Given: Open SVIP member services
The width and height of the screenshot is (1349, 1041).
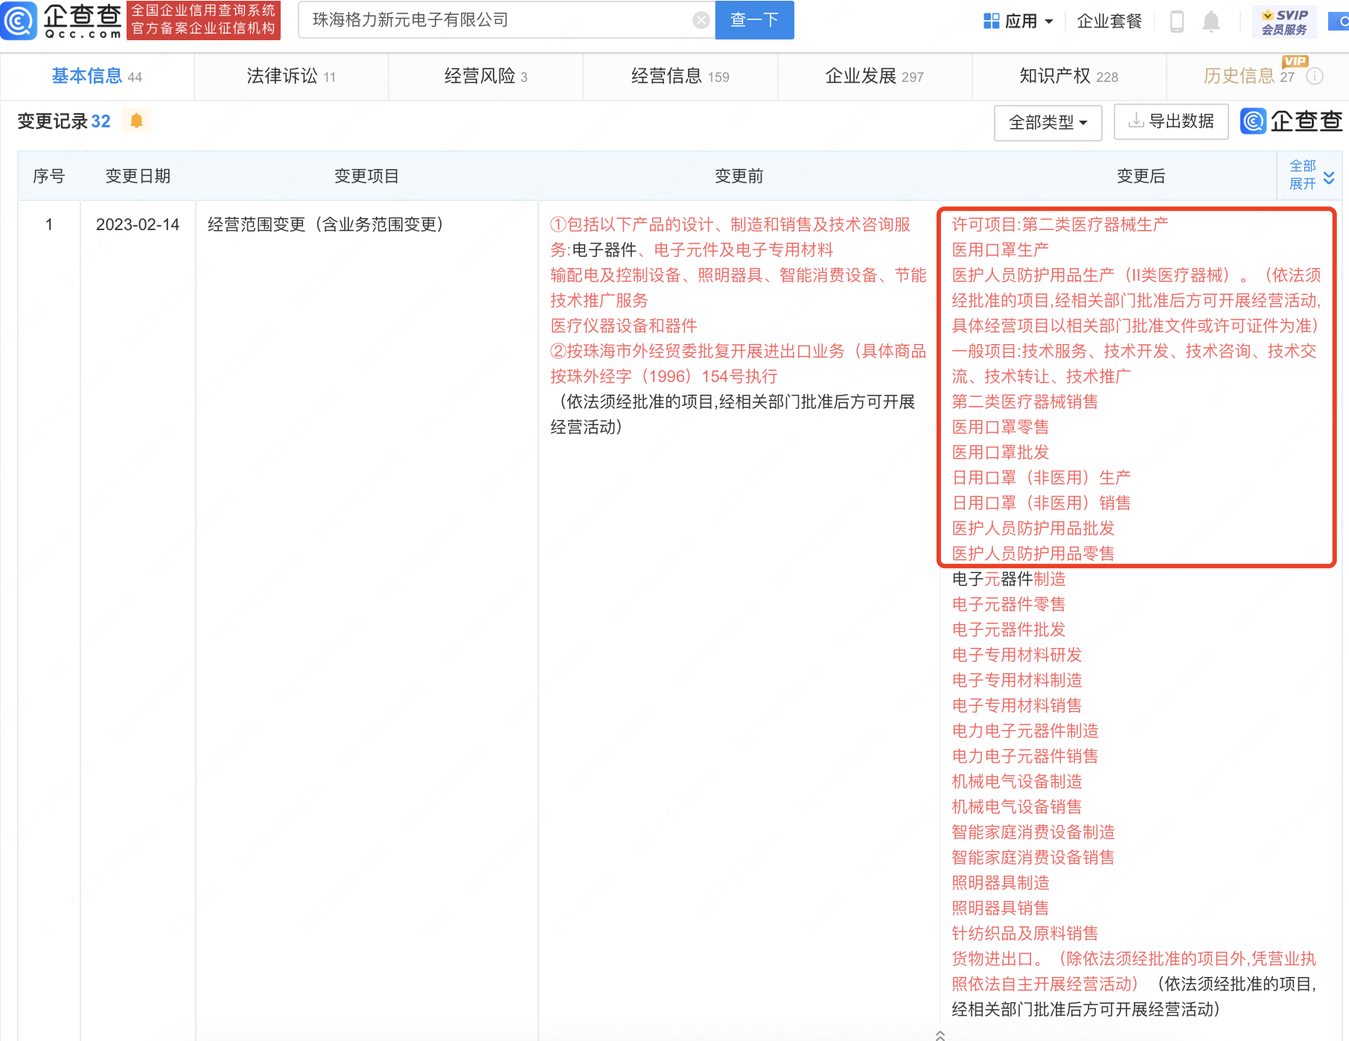Looking at the screenshot, I should coord(1285,22).
